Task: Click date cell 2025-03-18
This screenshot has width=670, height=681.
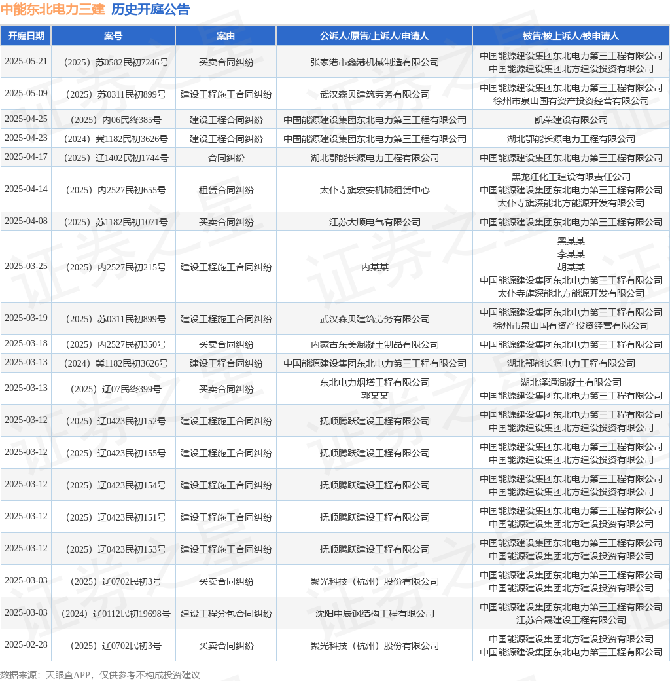Action: tap(26, 344)
